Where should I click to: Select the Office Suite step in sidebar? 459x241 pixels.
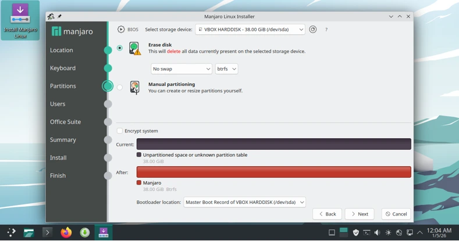(65, 122)
